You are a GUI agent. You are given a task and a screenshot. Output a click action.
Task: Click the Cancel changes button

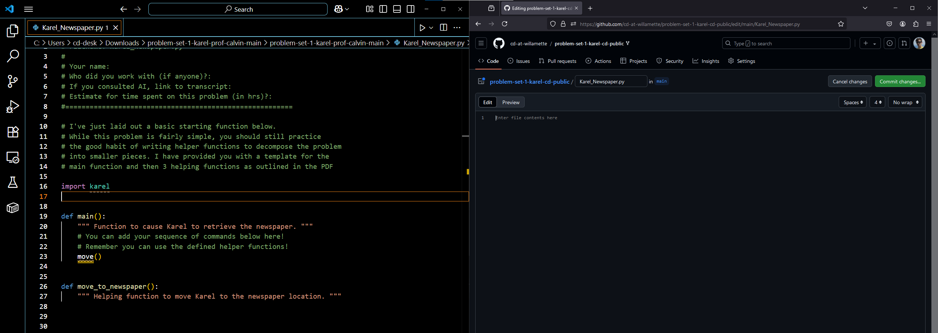[850, 82]
